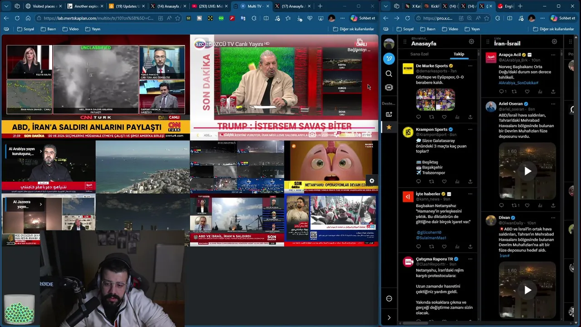Open extensions icon in right browser toolbar
The width and height of the screenshot is (581, 327).
[x=498, y=18]
